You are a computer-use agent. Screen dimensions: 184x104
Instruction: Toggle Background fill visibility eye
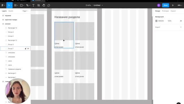click(181, 21)
